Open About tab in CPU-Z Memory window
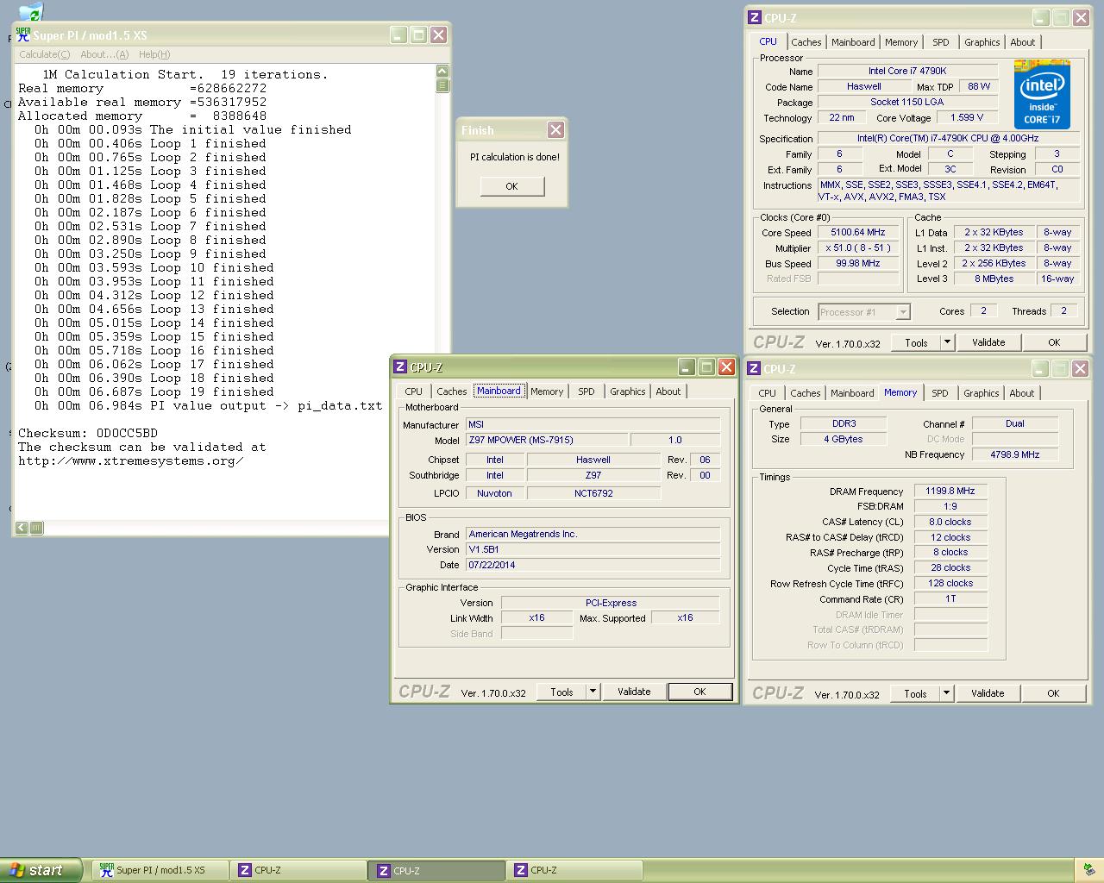Viewport: 1104px width, 883px height. click(1022, 393)
